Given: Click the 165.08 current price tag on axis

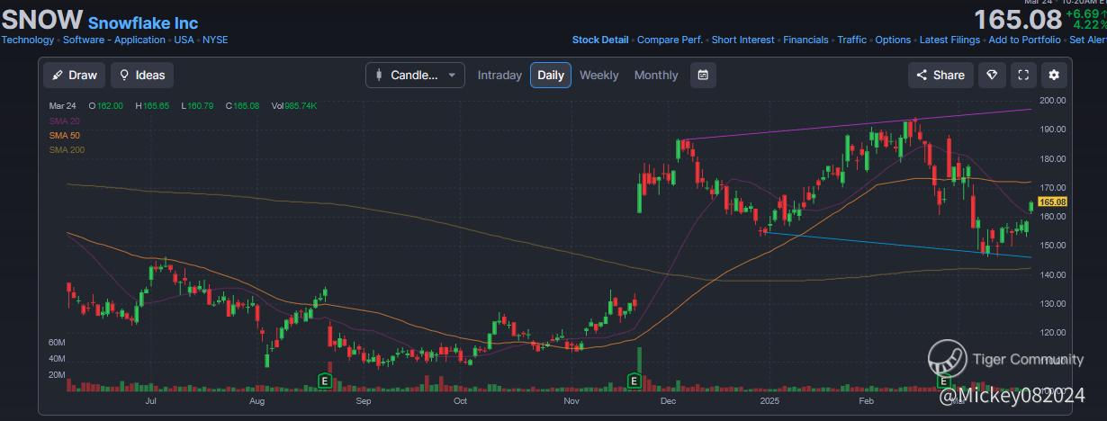Looking at the screenshot, I should [x=1052, y=202].
